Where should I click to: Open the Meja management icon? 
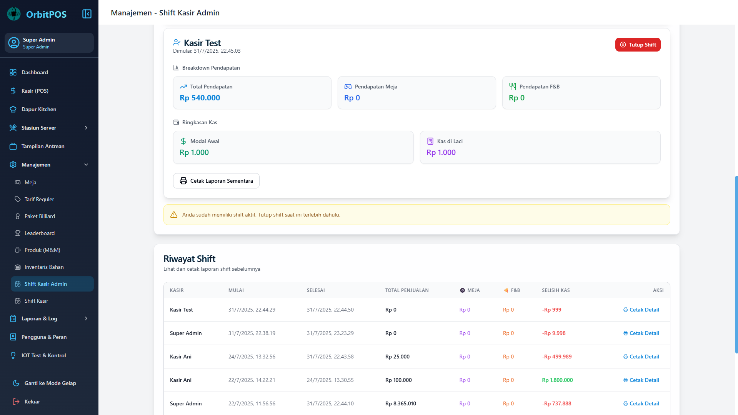pos(18,182)
